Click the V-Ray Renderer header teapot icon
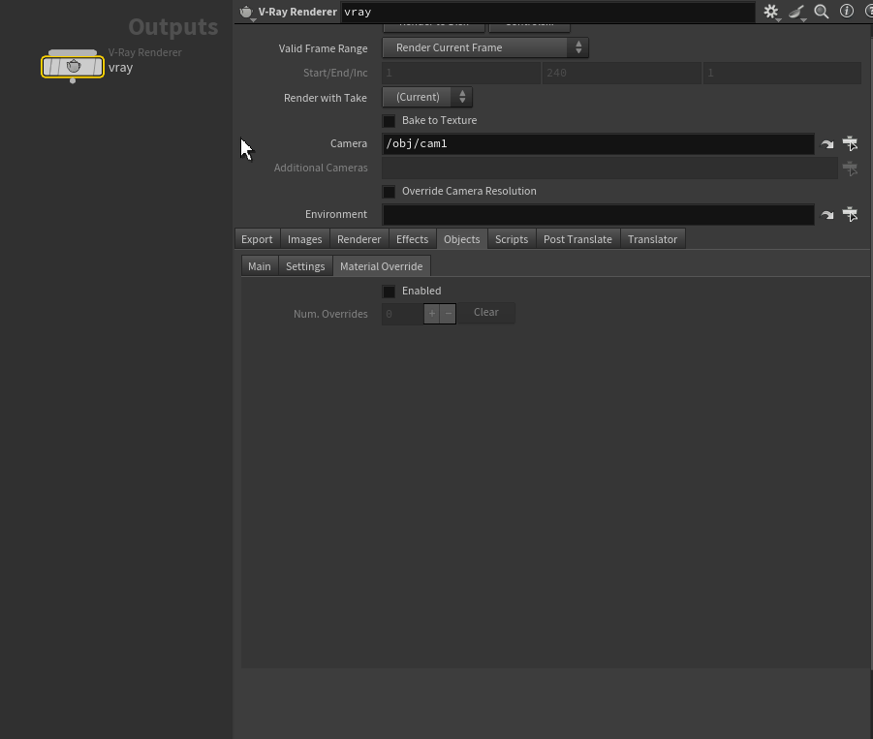Viewport: 873px width, 739px height. (246, 13)
